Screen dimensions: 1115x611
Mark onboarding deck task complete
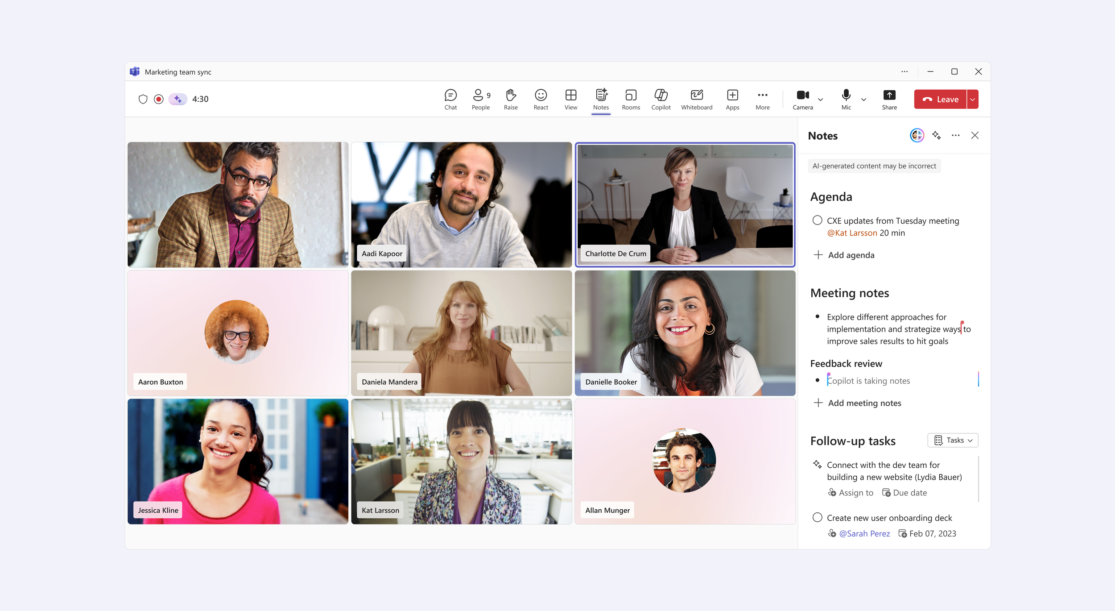(x=817, y=517)
